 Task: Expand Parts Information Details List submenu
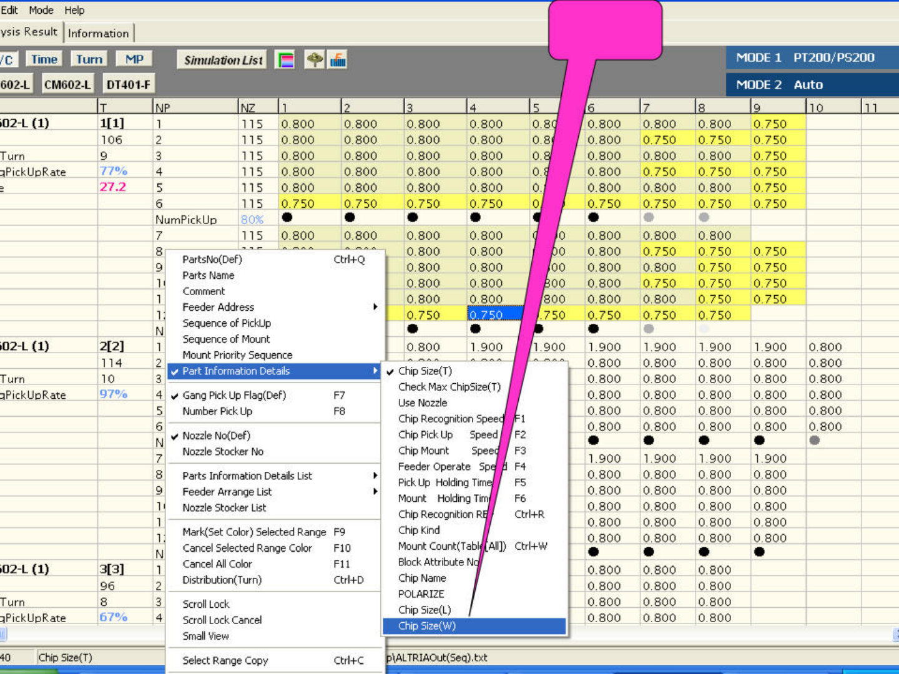coord(247,476)
